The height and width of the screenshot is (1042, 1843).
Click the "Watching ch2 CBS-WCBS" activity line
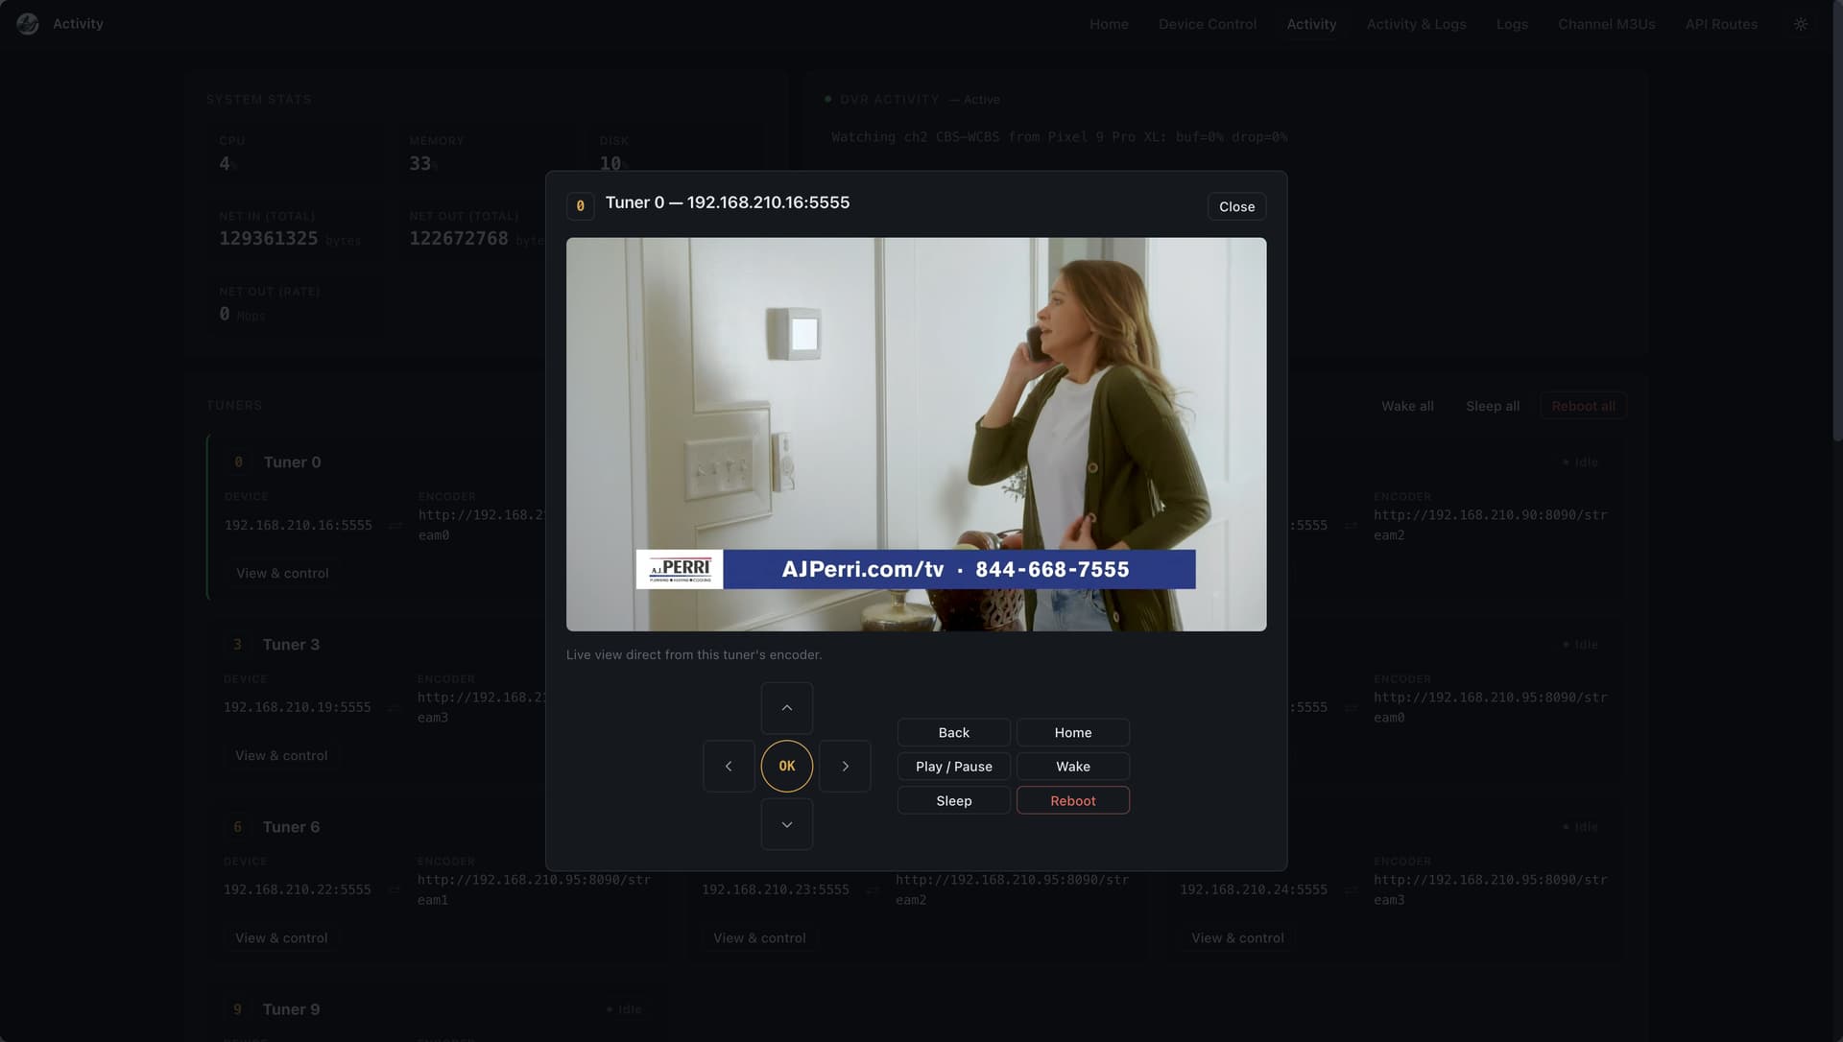pos(1060,137)
